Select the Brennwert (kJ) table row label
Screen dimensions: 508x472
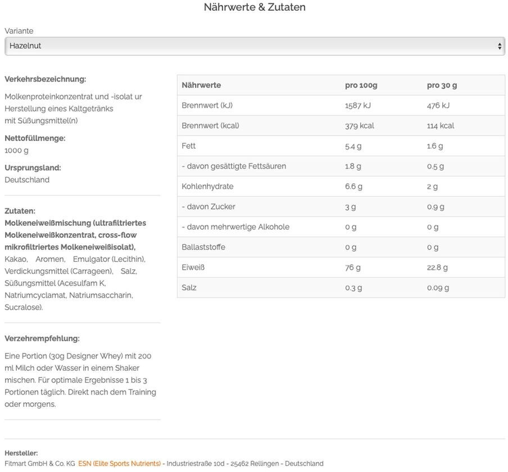207,106
